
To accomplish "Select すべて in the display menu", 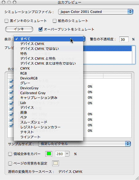I will pyautogui.click(x=48, y=39).
